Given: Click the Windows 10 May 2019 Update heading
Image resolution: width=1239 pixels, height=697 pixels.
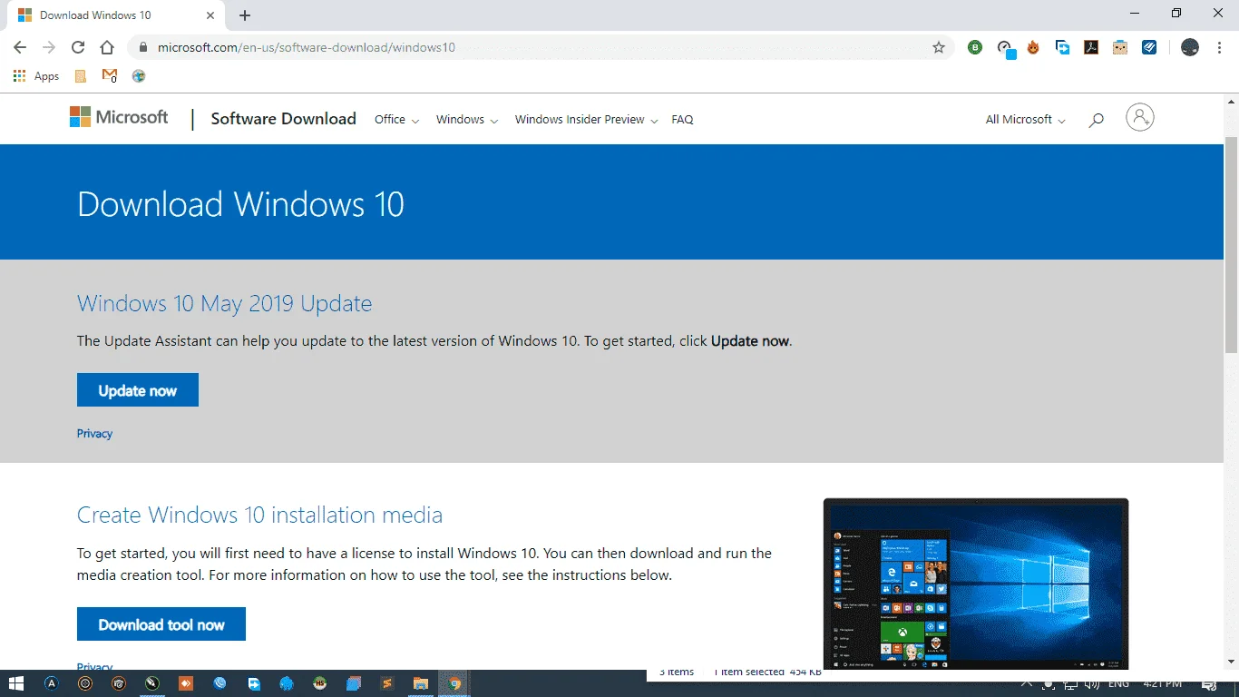Looking at the screenshot, I should point(224,303).
